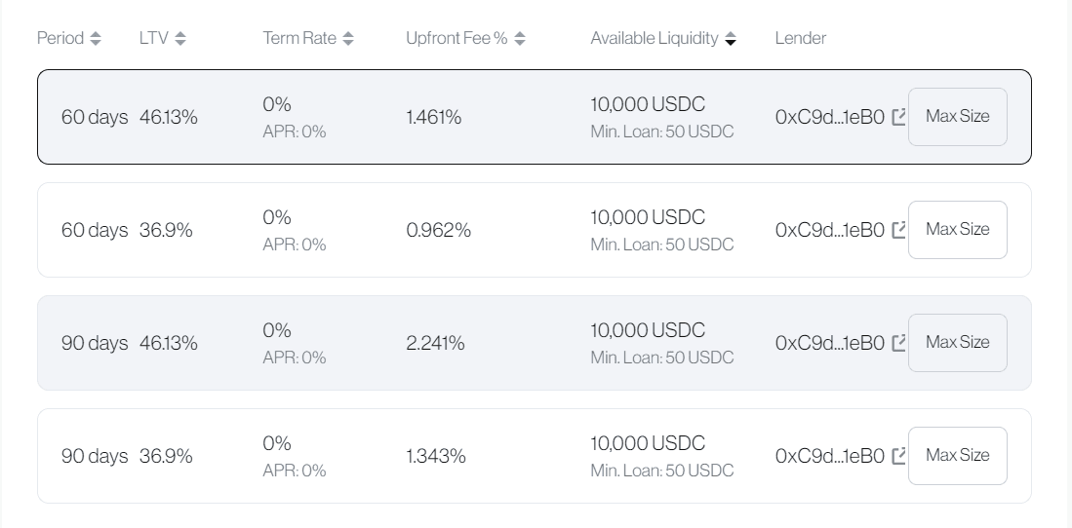This screenshot has width=1072, height=528.
Task: Open external link icon for 1.461% fee offer
Action: click(x=898, y=117)
